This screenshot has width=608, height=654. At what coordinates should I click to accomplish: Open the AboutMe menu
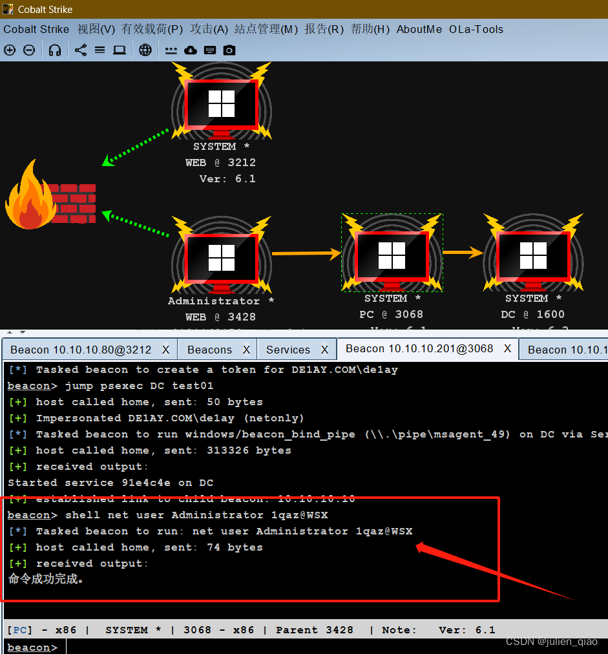point(419,29)
